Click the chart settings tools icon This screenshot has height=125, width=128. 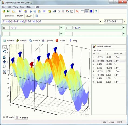(x=5, y=72)
